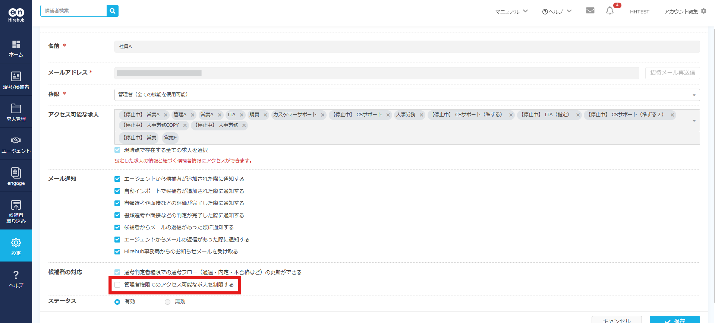Check 管理者権限でのアクセス可能な求人を制限する checkbox
Viewport: 715px width, 323px height.
[x=117, y=285]
